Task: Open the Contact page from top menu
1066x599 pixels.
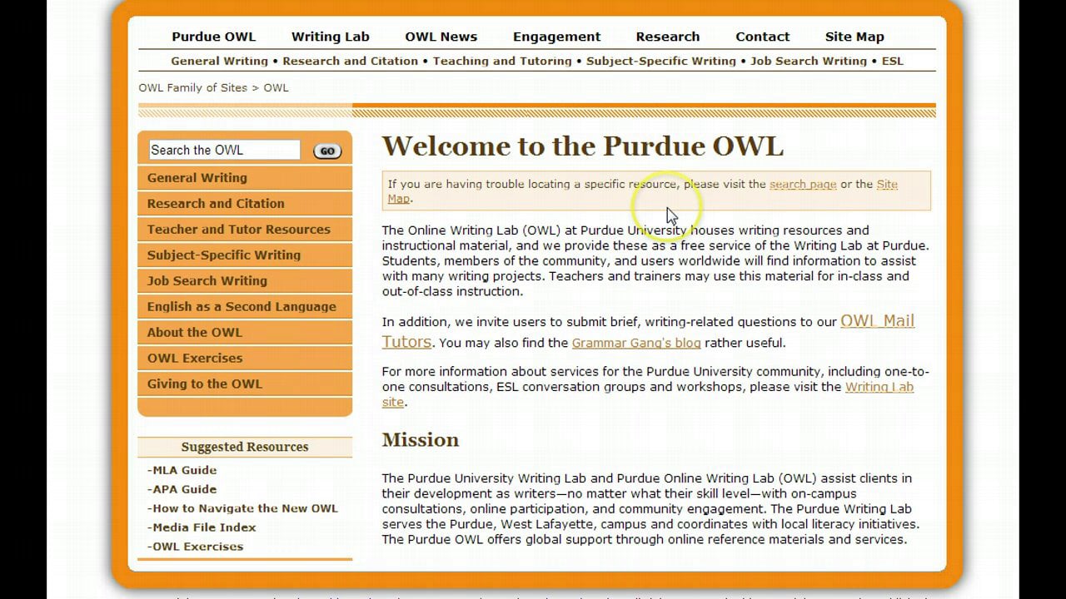Action: point(763,37)
